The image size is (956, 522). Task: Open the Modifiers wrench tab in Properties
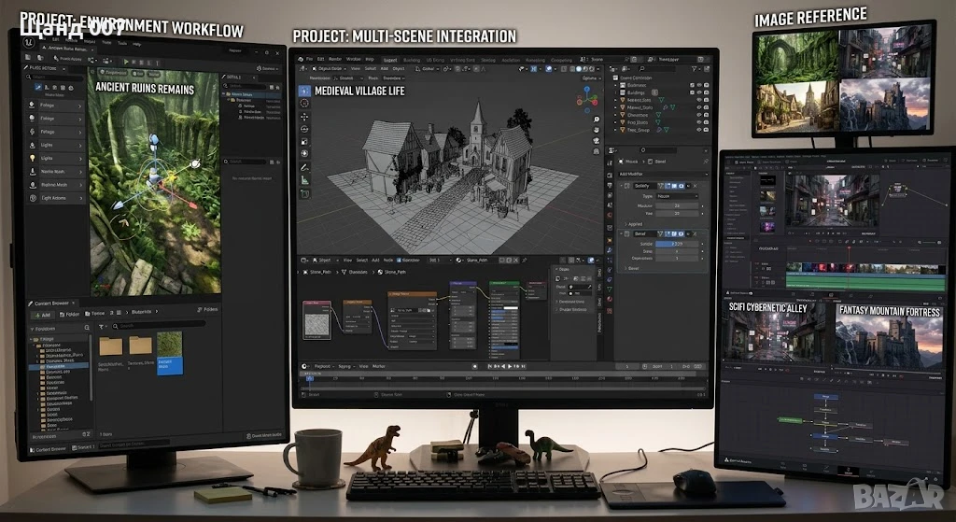(610, 250)
